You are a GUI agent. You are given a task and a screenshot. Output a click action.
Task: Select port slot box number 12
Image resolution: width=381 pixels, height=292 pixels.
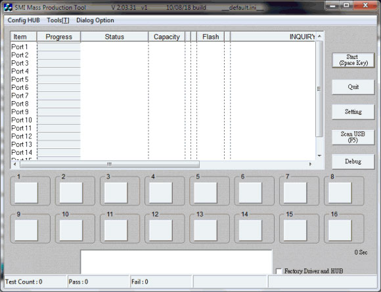tap(161, 230)
